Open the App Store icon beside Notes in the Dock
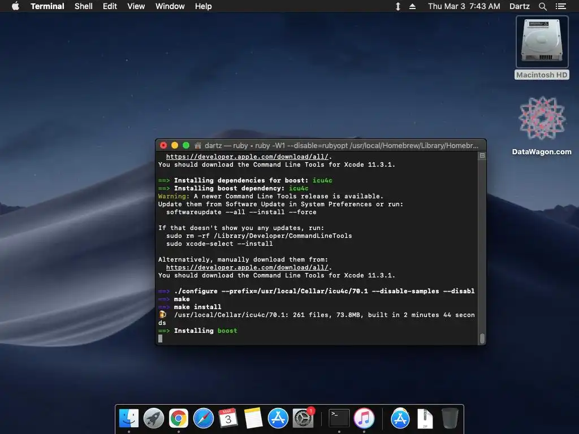The width and height of the screenshot is (579, 434). pyautogui.click(x=278, y=419)
